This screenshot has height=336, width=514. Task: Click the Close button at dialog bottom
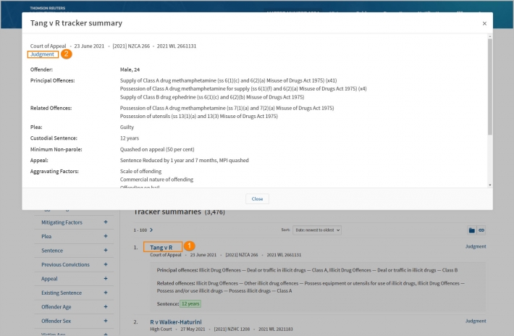257,199
